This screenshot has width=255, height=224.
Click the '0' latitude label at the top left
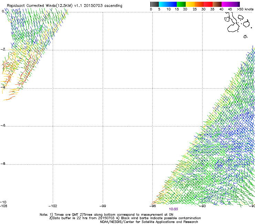click(x=3, y=11)
